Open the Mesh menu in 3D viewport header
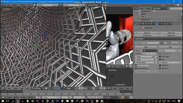This screenshot has width=183, height=103. pos(27,88)
